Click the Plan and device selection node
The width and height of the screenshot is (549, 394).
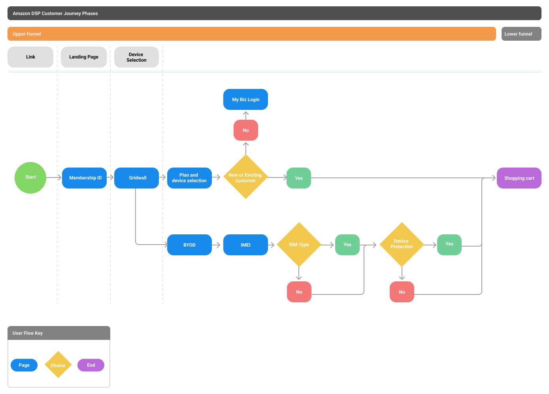[189, 178]
